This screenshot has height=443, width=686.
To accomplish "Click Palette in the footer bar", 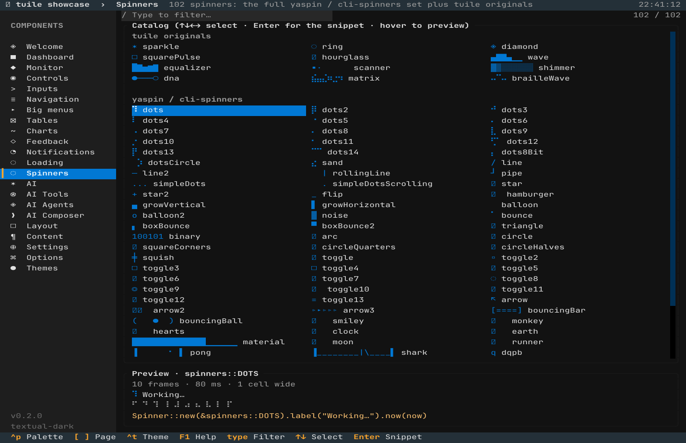I will (x=37, y=437).
